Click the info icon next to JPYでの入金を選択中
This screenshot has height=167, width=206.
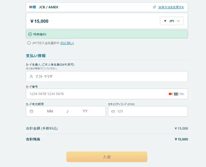point(29,43)
